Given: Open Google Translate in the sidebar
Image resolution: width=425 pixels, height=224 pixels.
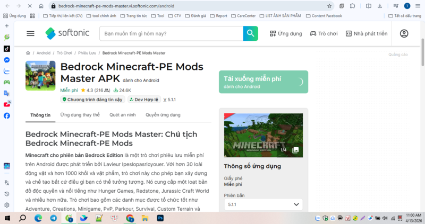Looking at the screenshot, I should (x=7, y=93).
